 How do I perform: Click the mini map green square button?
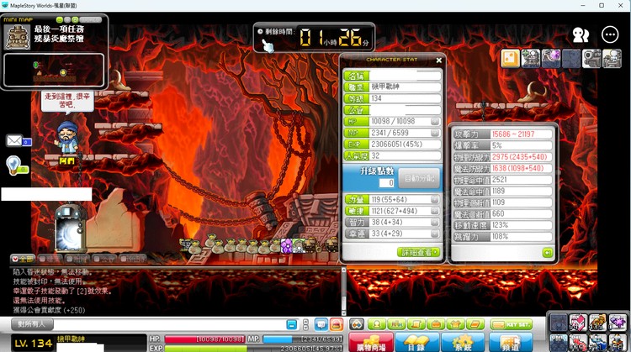pyautogui.click(x=75, y=19)
